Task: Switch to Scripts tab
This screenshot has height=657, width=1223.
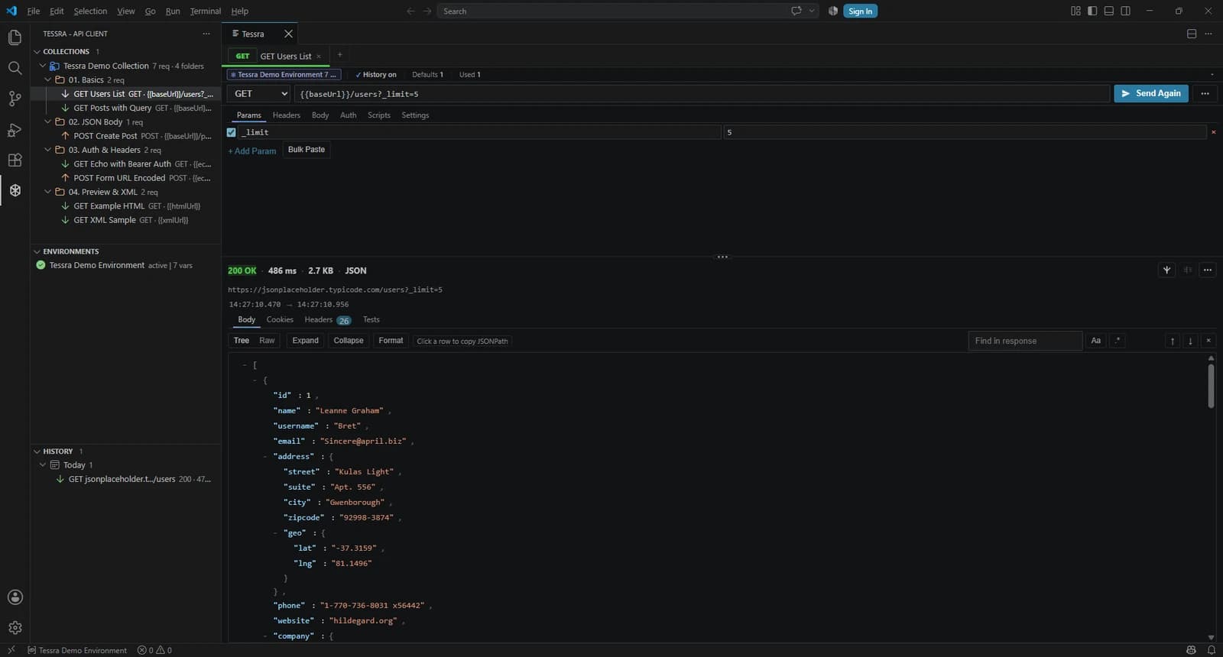Action: coord(379,115)
